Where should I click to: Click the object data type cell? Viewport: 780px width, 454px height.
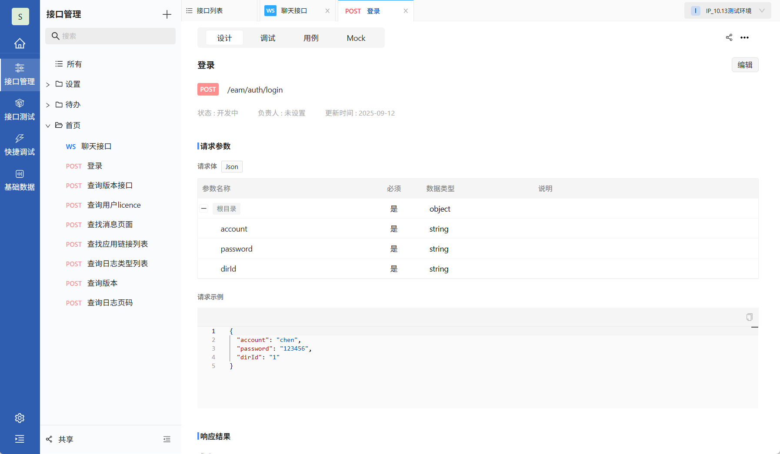(440, 209)
